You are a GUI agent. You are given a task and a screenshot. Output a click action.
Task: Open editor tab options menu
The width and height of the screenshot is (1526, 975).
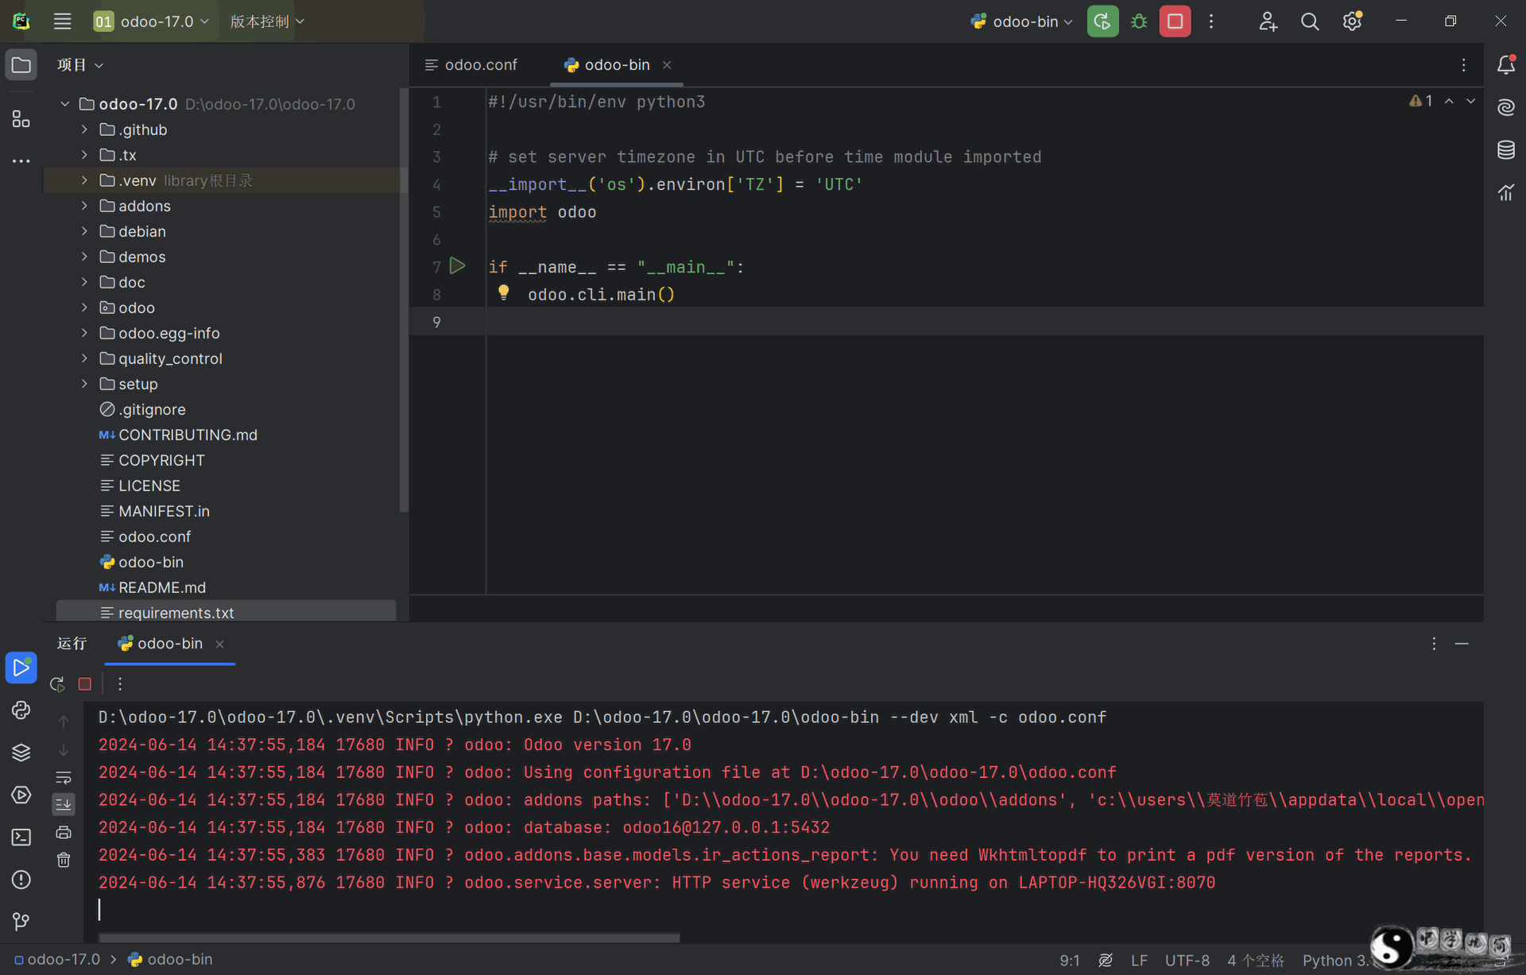pyautogui.click(x=1463, y=65)
